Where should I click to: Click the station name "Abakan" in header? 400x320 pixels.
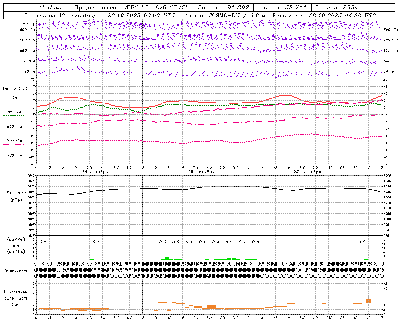coord(50,7)
